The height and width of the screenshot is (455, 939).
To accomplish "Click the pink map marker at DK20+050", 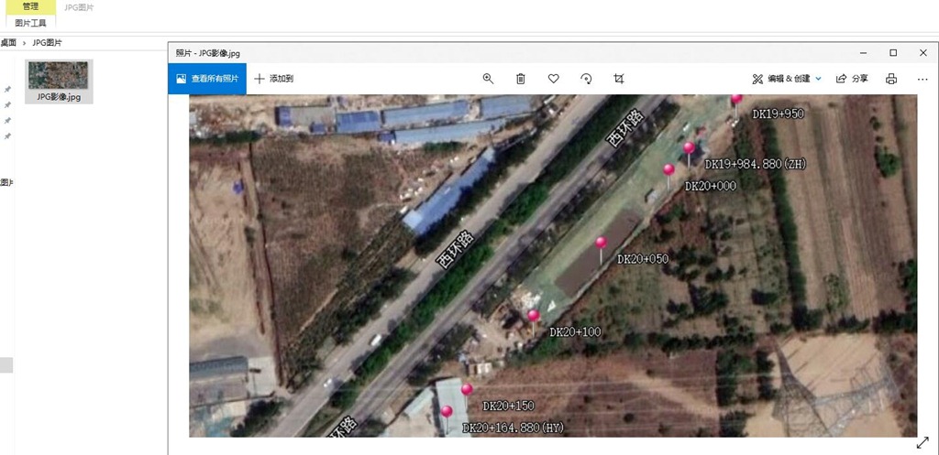I will pyautogui.click(x=602, y=244).
